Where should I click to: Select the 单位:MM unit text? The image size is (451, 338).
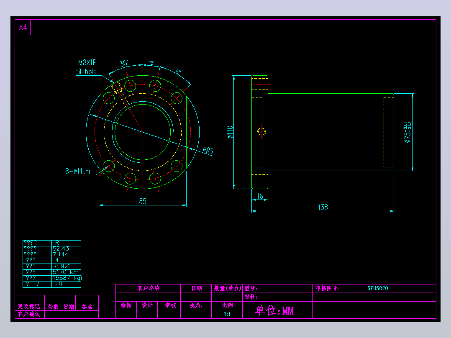(x=274, y=310)
